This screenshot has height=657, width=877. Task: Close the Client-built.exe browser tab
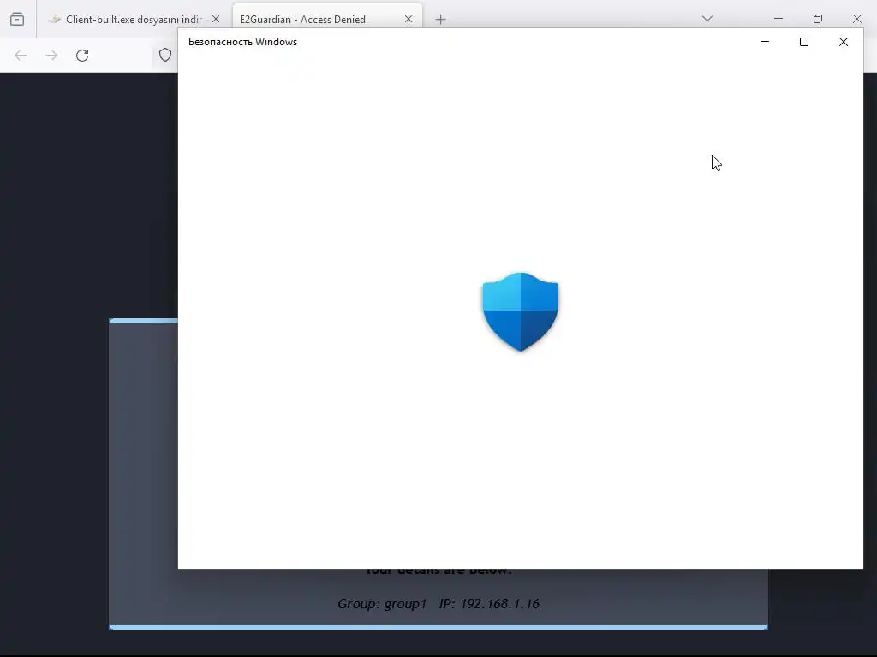pos(215,19)
